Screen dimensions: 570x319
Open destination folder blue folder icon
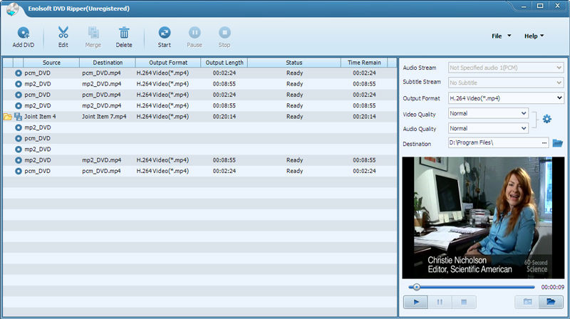point(557,143)
